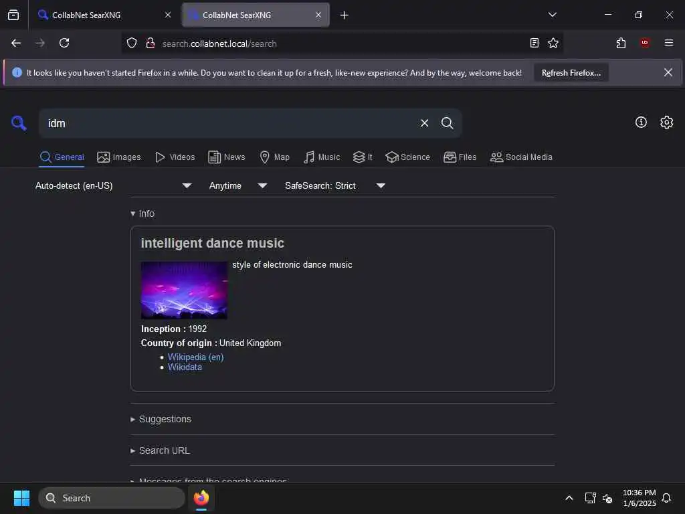Screen dimensions: 685x514
Task: Select the General search category
Action: click(62, 157)
